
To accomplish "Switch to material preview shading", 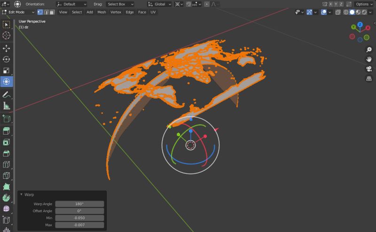I will tap(358, 12).
